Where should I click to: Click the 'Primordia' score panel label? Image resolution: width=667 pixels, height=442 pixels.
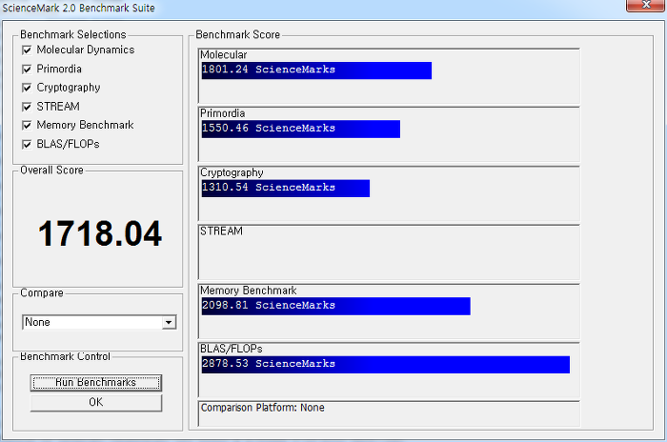pos(222,113)
